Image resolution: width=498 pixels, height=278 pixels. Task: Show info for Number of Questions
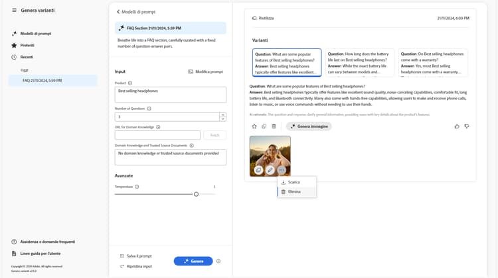pyautogui.click(x=149, y=109)
